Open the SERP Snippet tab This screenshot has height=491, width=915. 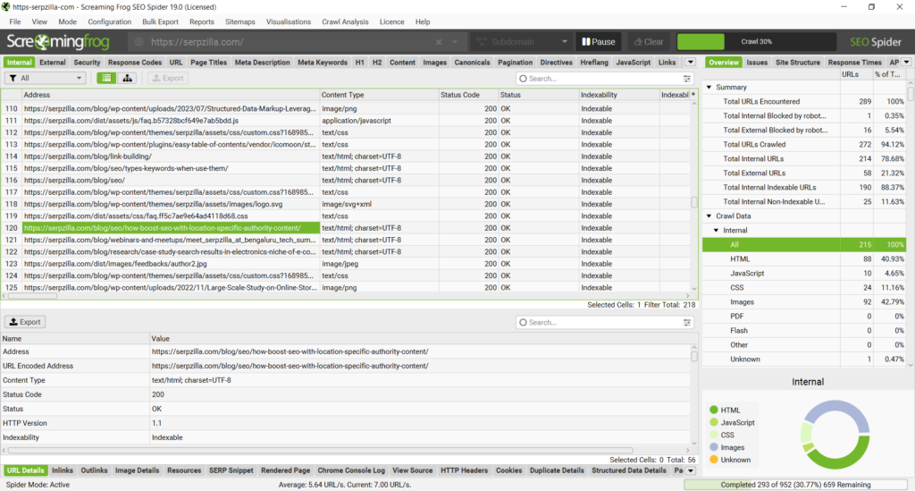[x=231, y=470]
